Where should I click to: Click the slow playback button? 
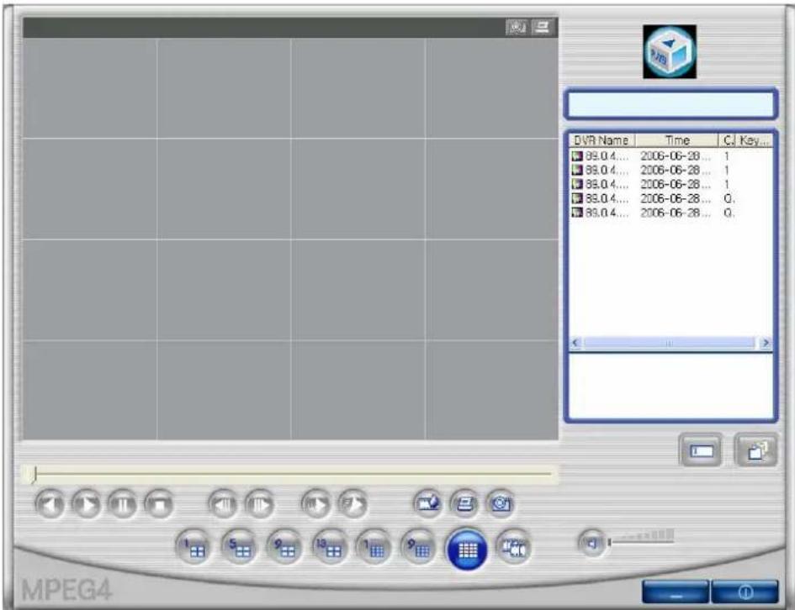coord(315,504)
